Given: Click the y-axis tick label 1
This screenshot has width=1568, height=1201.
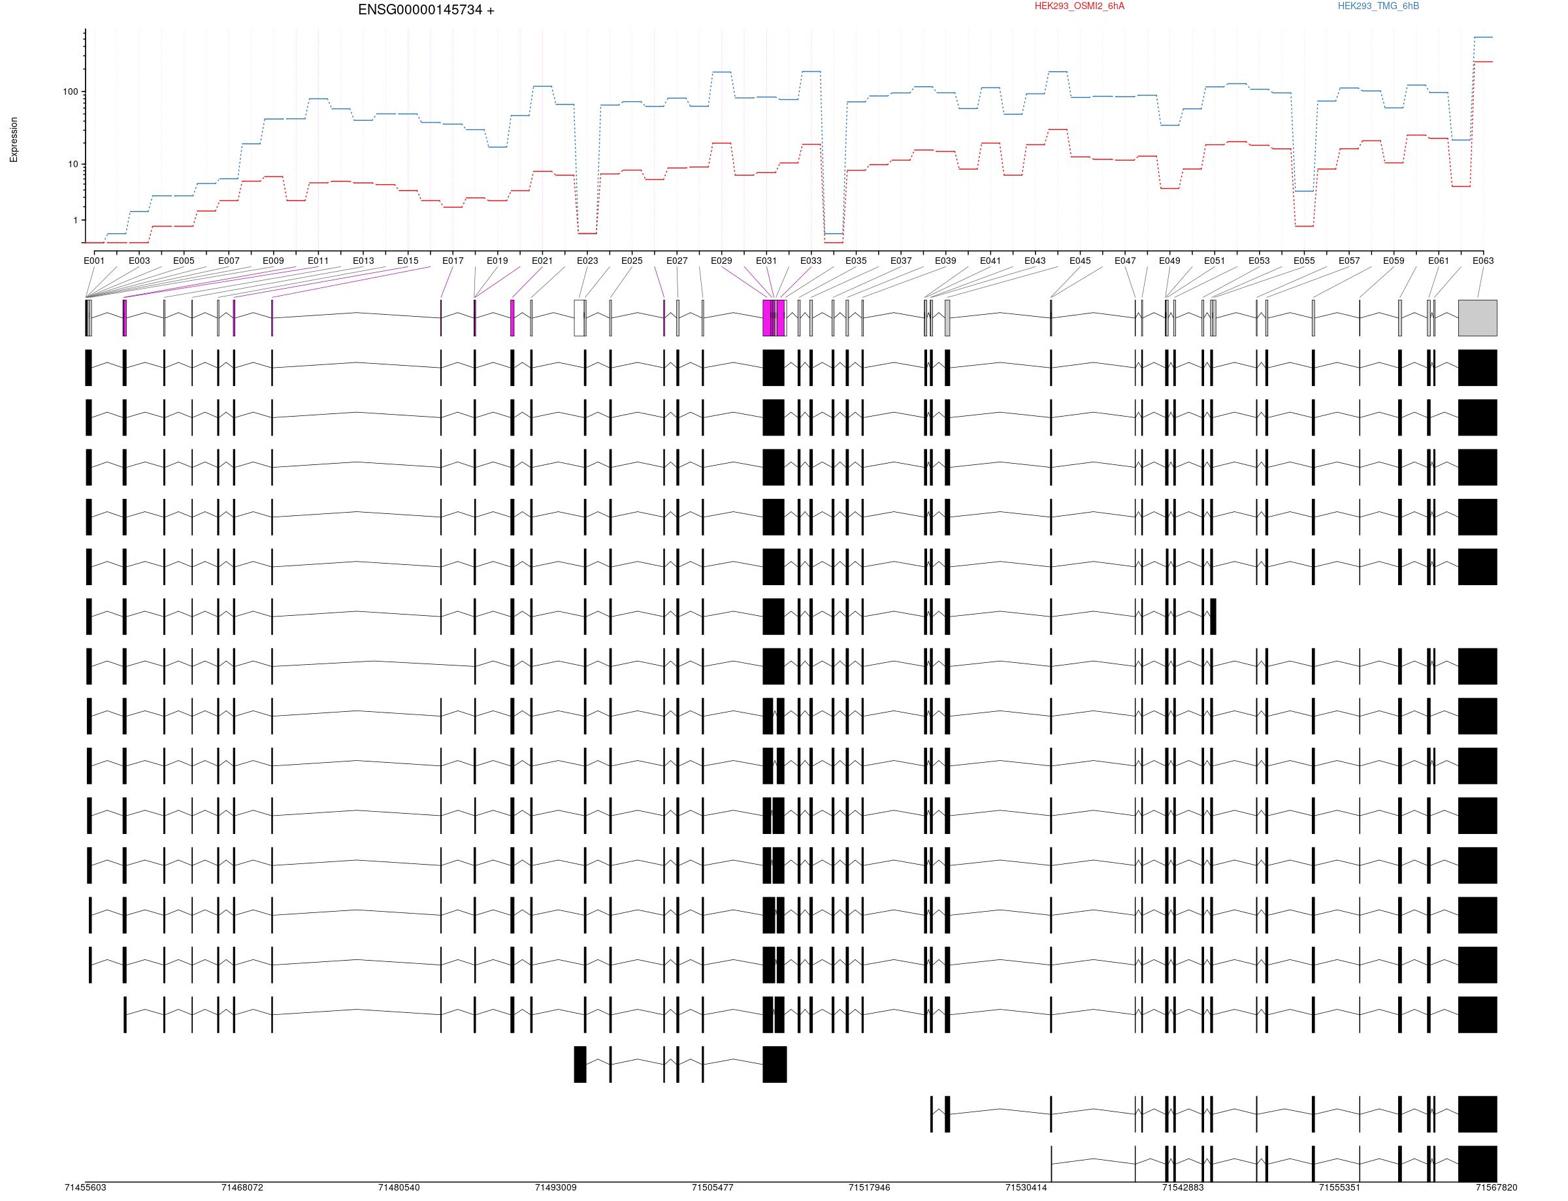Looking at the screenshot, I should point(75,221).
